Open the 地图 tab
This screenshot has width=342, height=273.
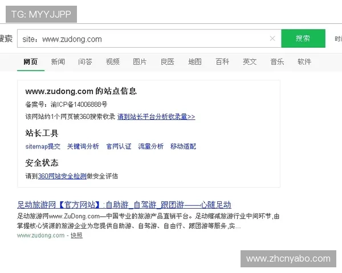pyautogui.click(x=195, y=62)
